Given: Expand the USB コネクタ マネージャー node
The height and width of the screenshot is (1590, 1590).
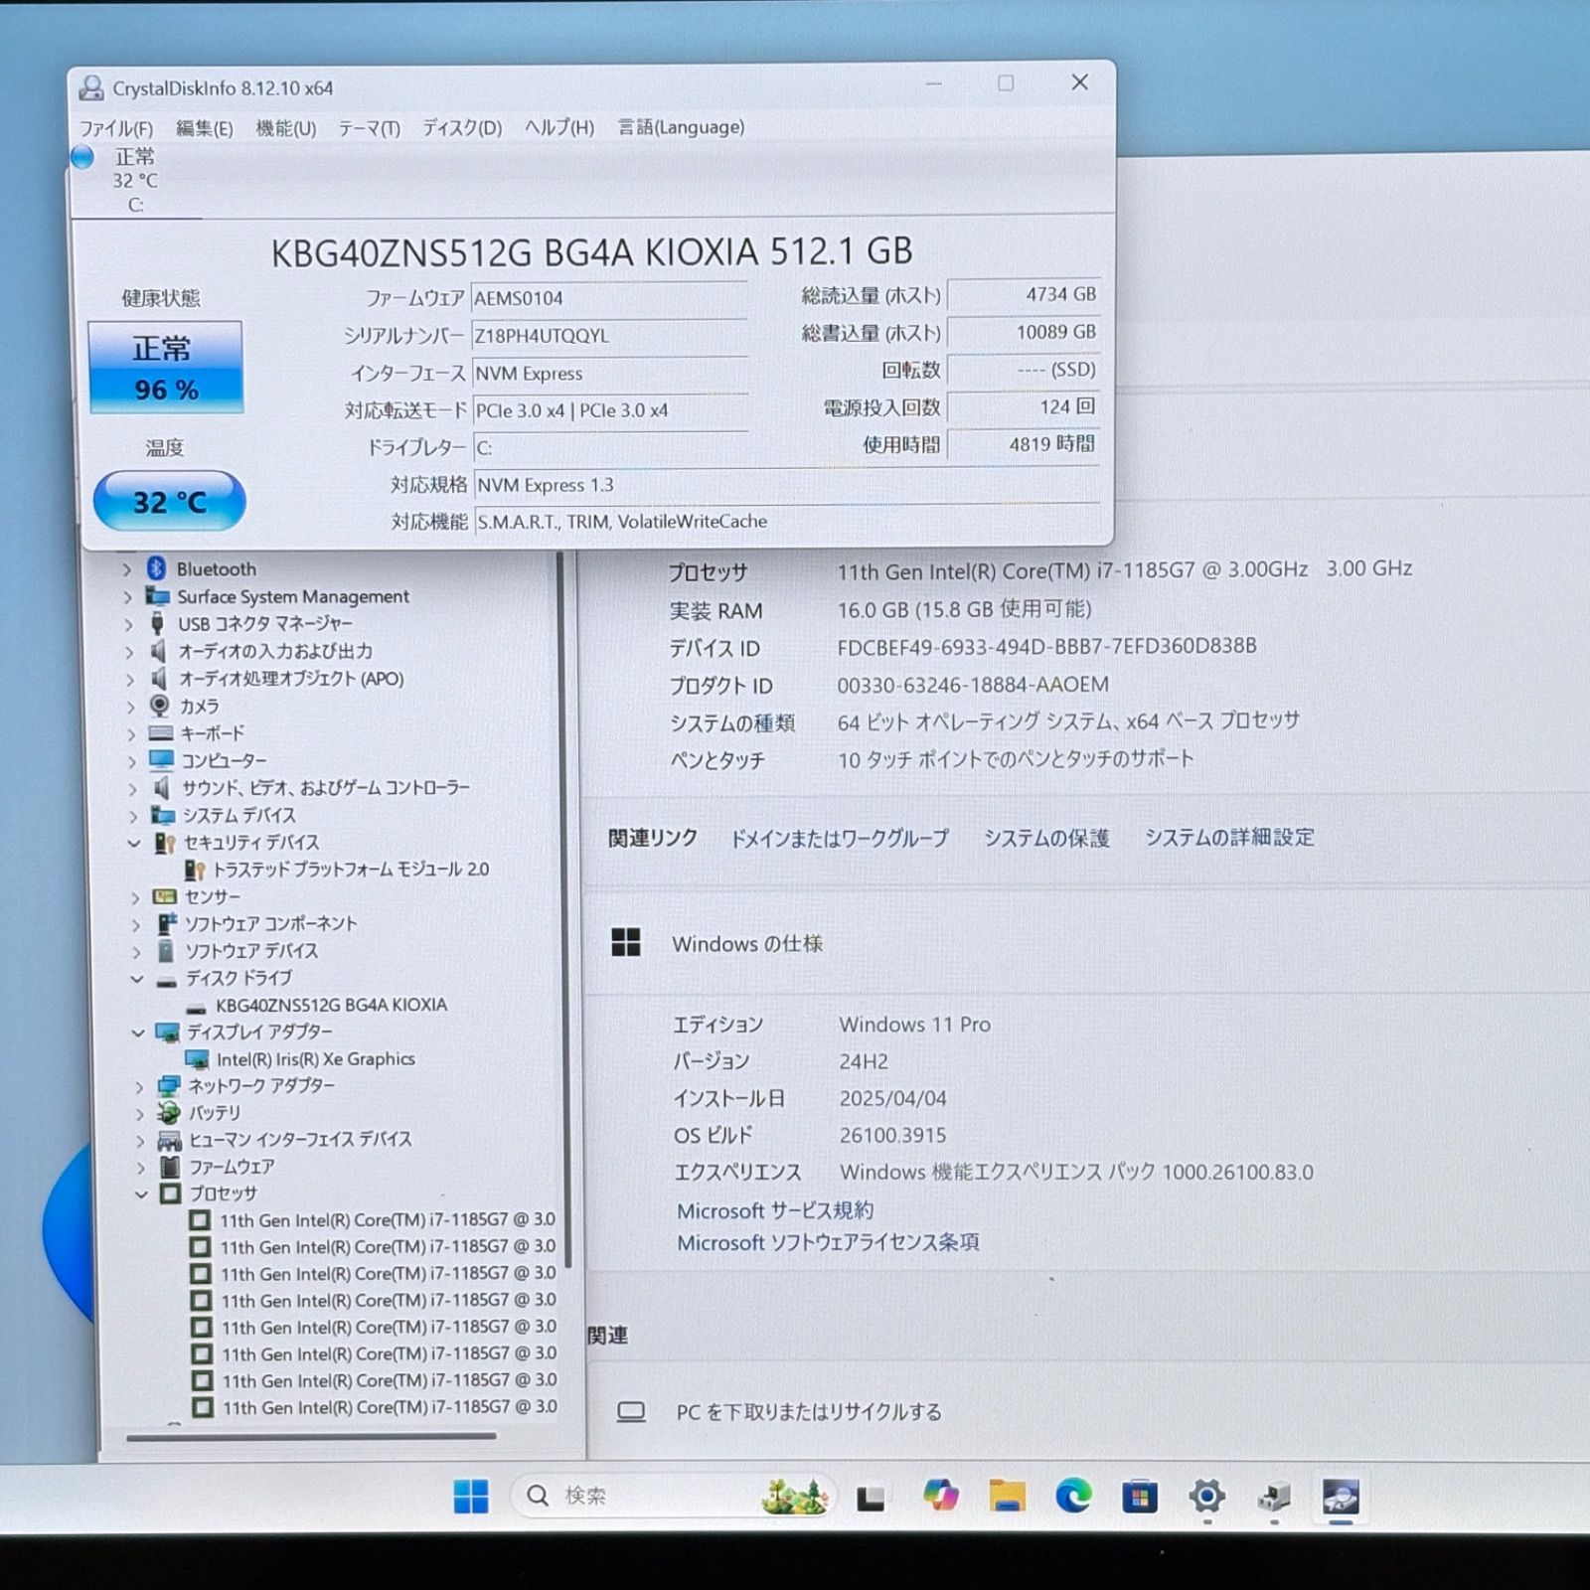Looking at the screenshot, I should coord(128,624).
